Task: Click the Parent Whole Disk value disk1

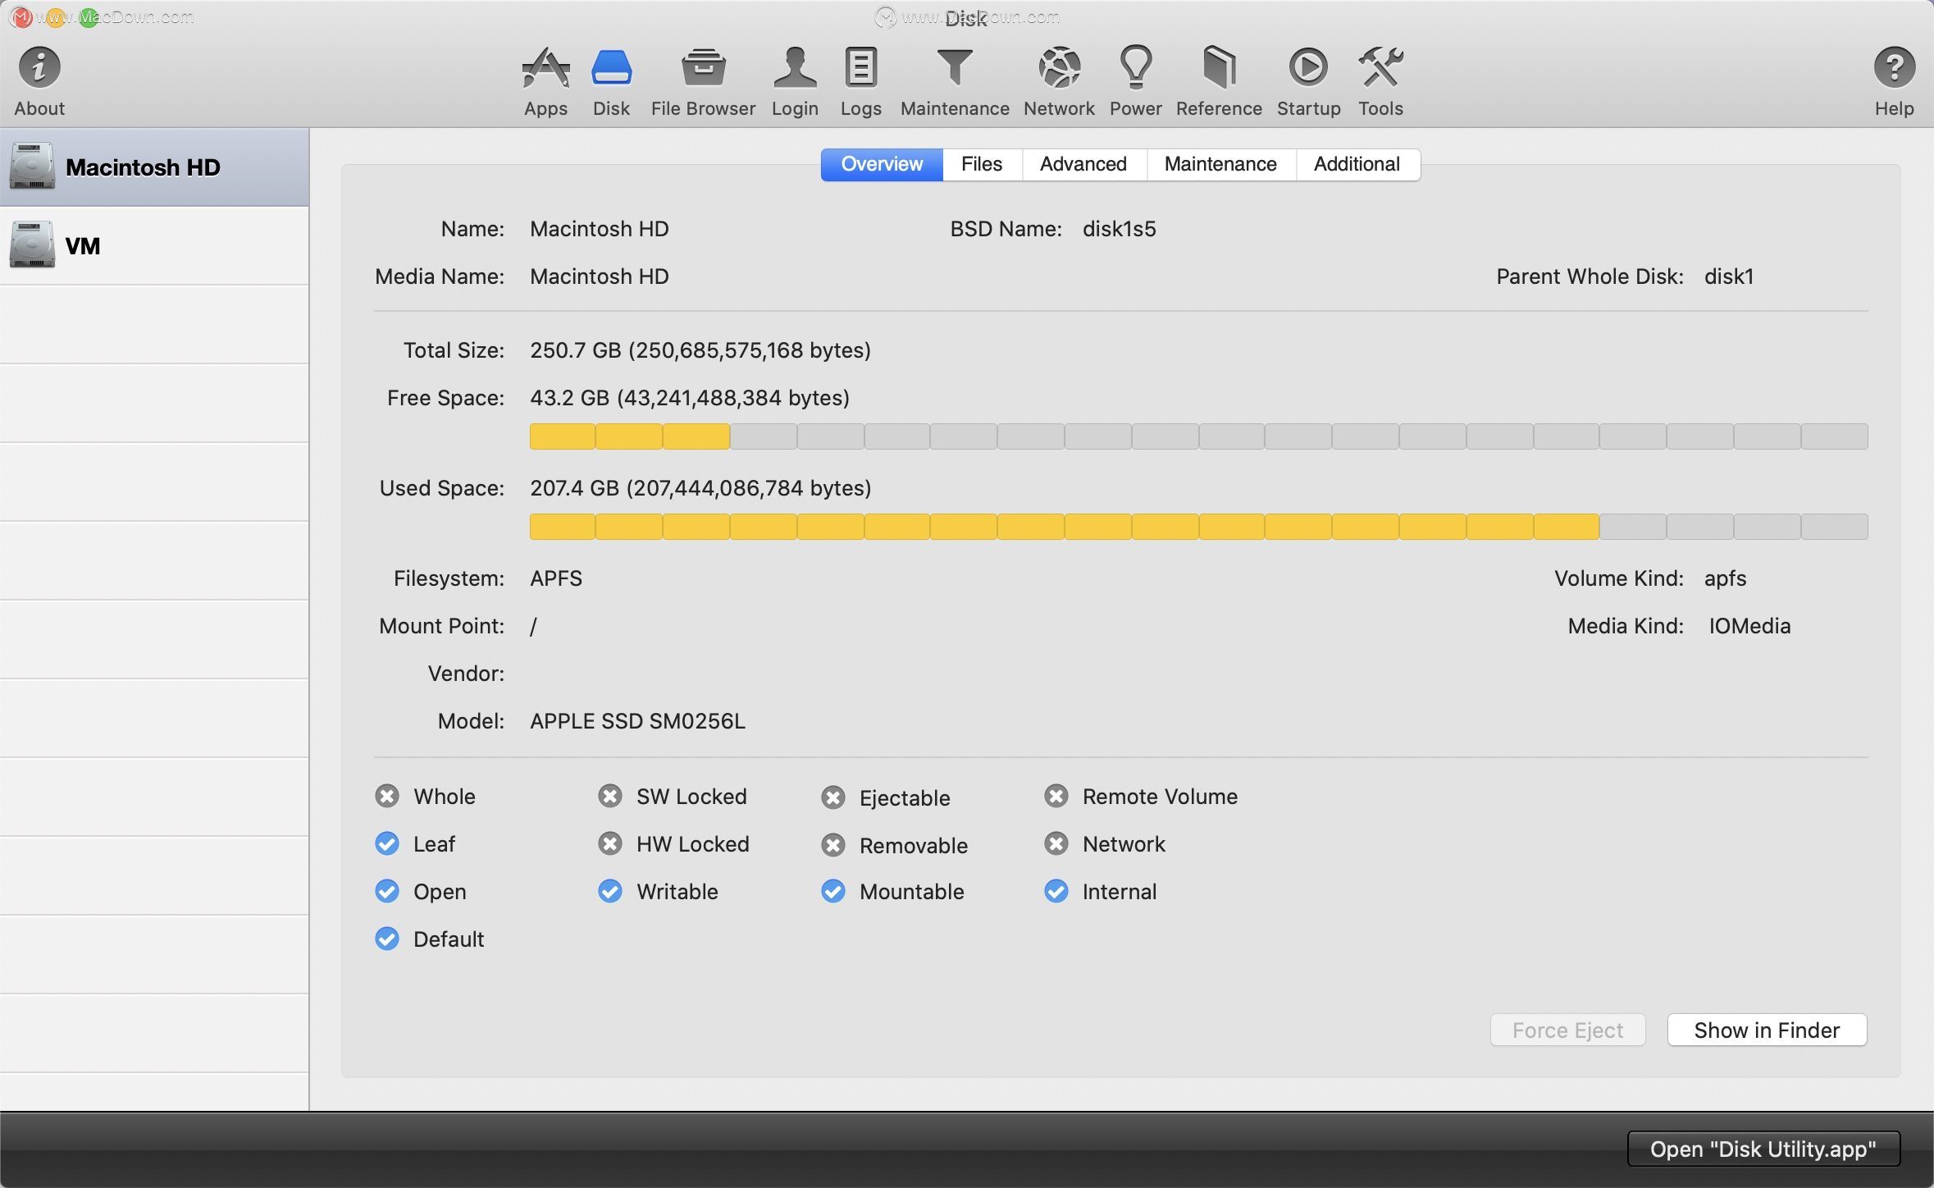Action: click(1729, 276)
